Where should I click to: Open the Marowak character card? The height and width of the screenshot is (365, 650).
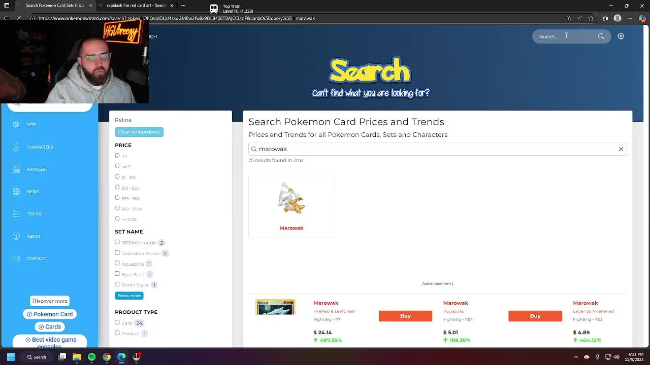point(291,207)
